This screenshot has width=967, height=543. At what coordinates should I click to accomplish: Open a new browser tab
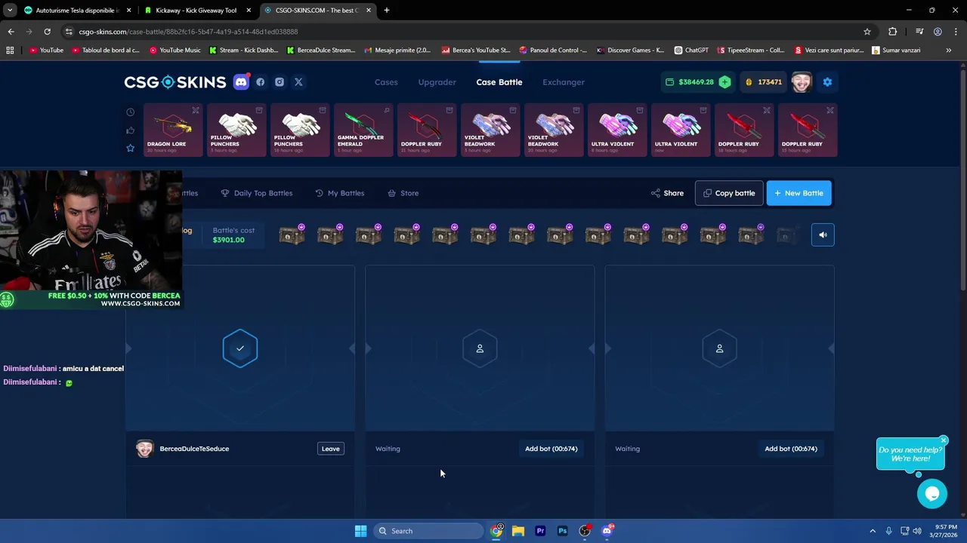387,11
